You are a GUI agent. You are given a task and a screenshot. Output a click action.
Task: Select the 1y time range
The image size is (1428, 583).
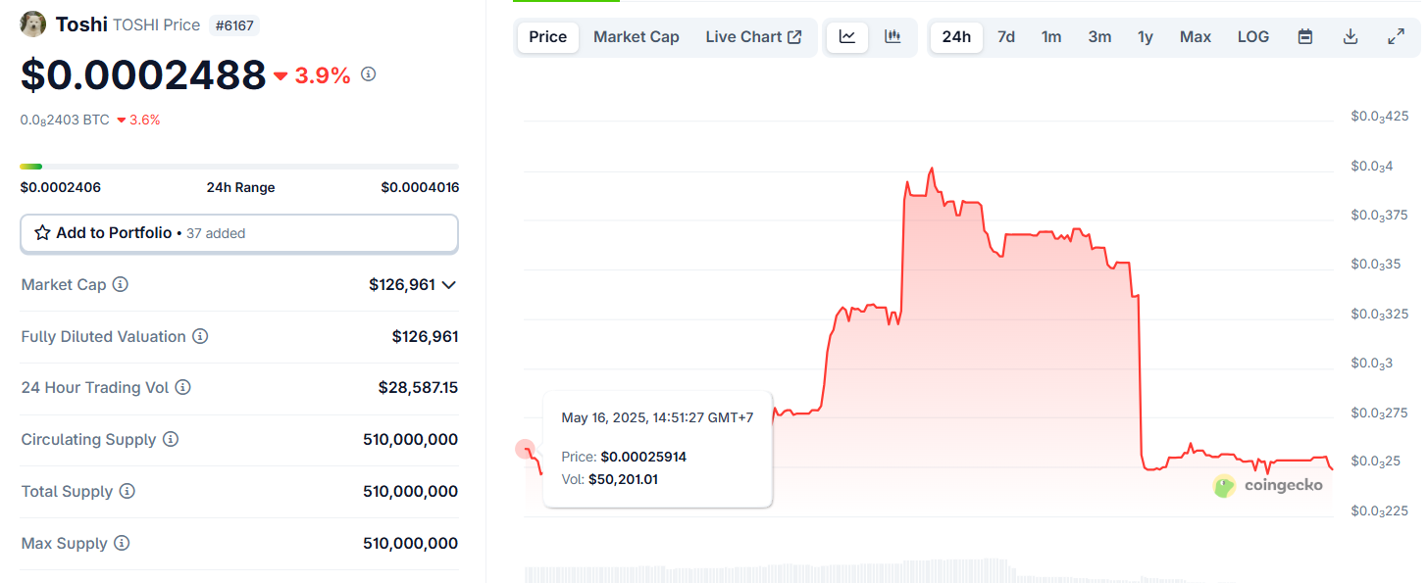click(1145, 37)
